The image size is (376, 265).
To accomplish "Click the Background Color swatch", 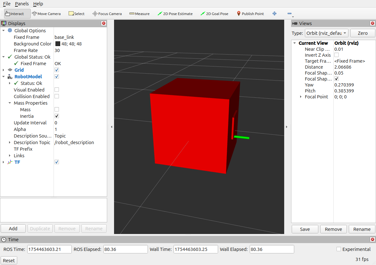I will coord(58,44).
